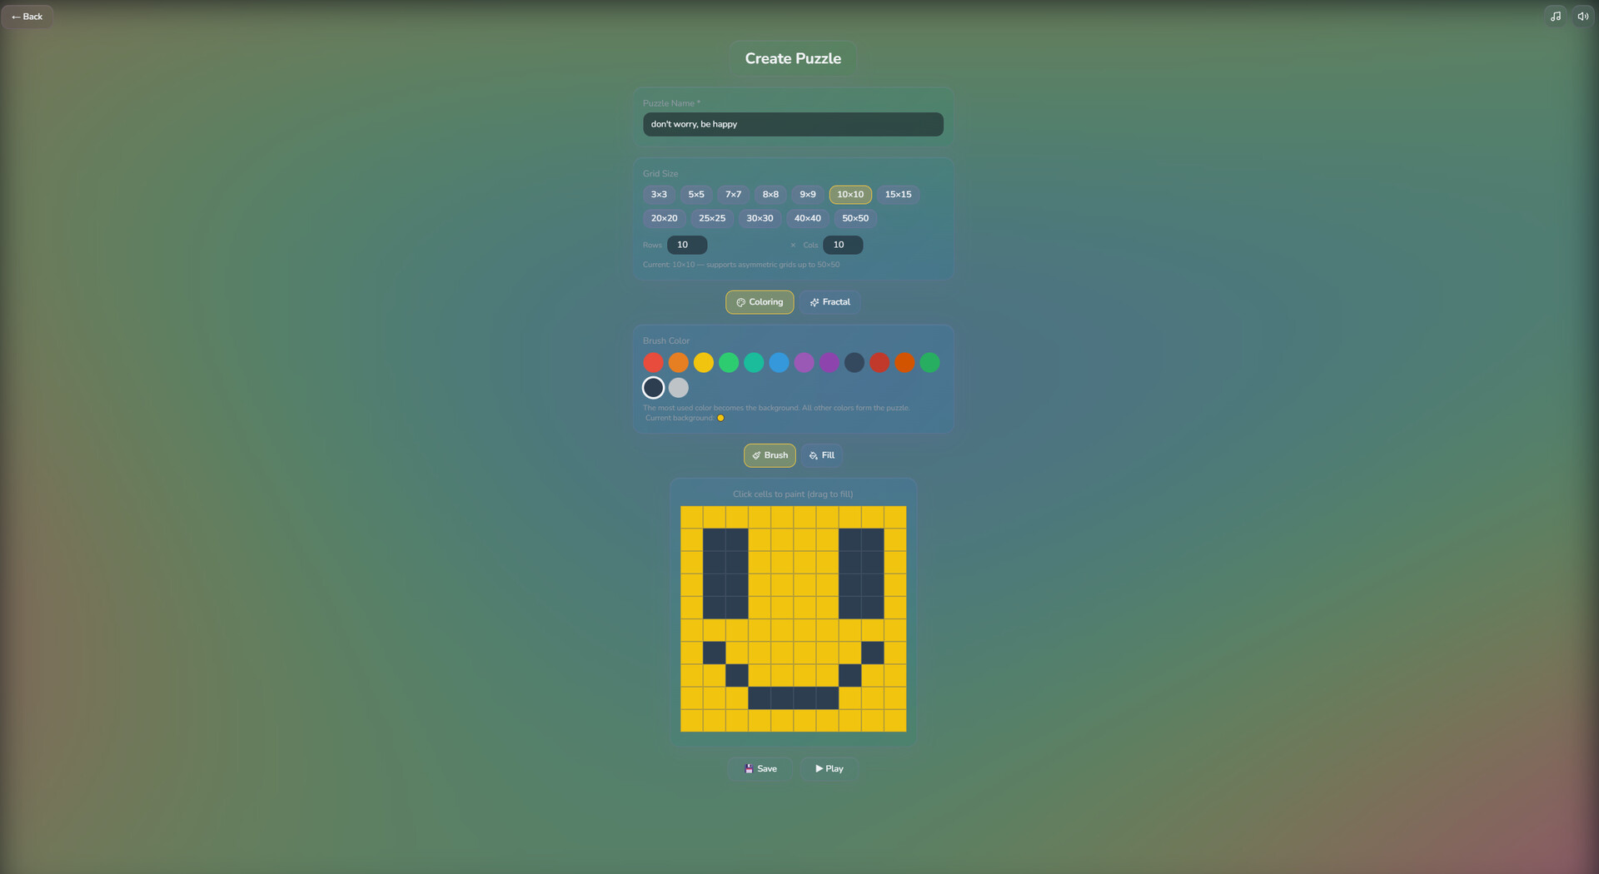Switch to Fractal mode

(829, 302)
